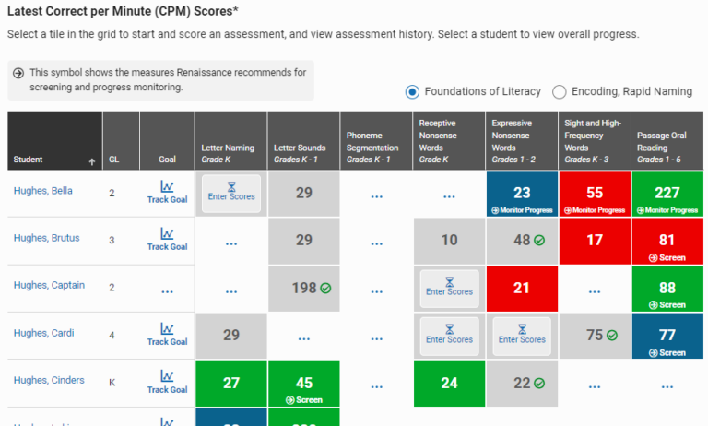708x426 pixels.
Task: Click Track Goal icon for Cinders Hughes
Action: point(167,376)
